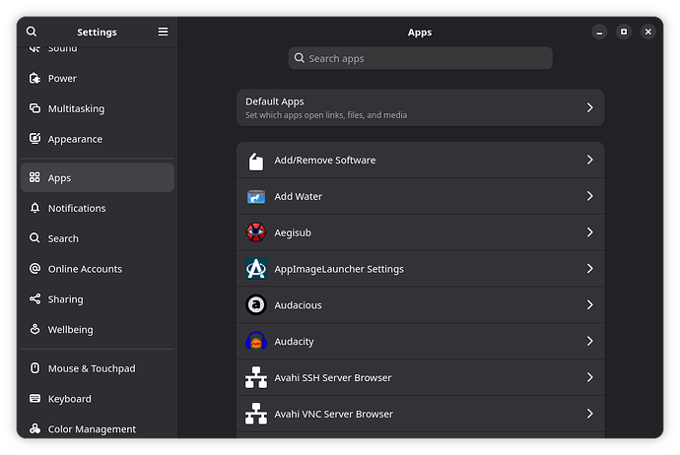Select Notifications in the sidebar
This screenshot has width=680, height=455.
(98, 208)
